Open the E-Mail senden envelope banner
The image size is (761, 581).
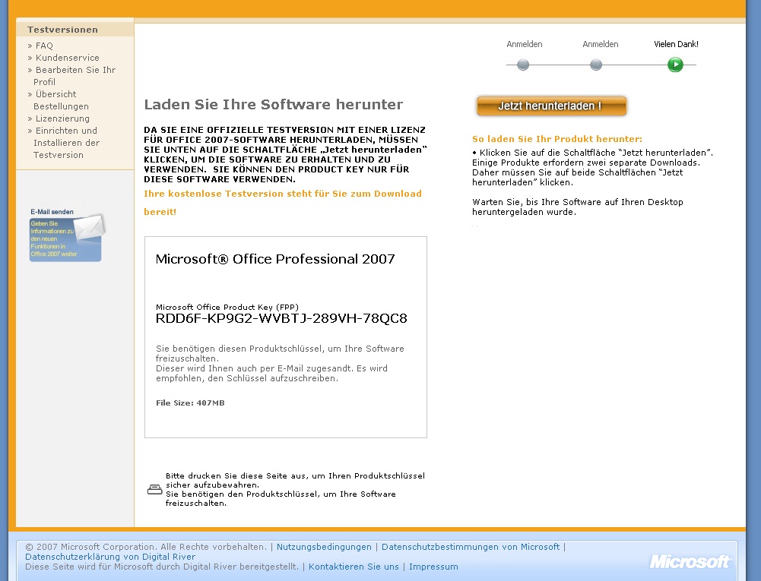tap(66, 237)
